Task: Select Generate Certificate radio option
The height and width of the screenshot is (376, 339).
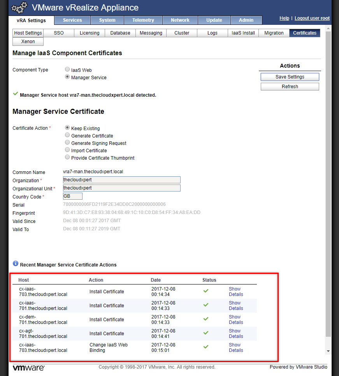Action: click(x=67, y=136)
